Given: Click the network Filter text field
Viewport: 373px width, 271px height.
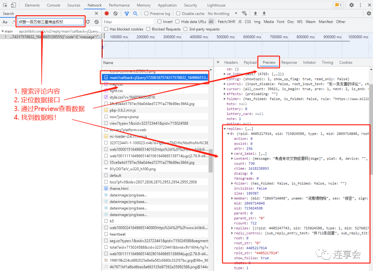Looking at the screenshot, I should click(x=128, y=22).
